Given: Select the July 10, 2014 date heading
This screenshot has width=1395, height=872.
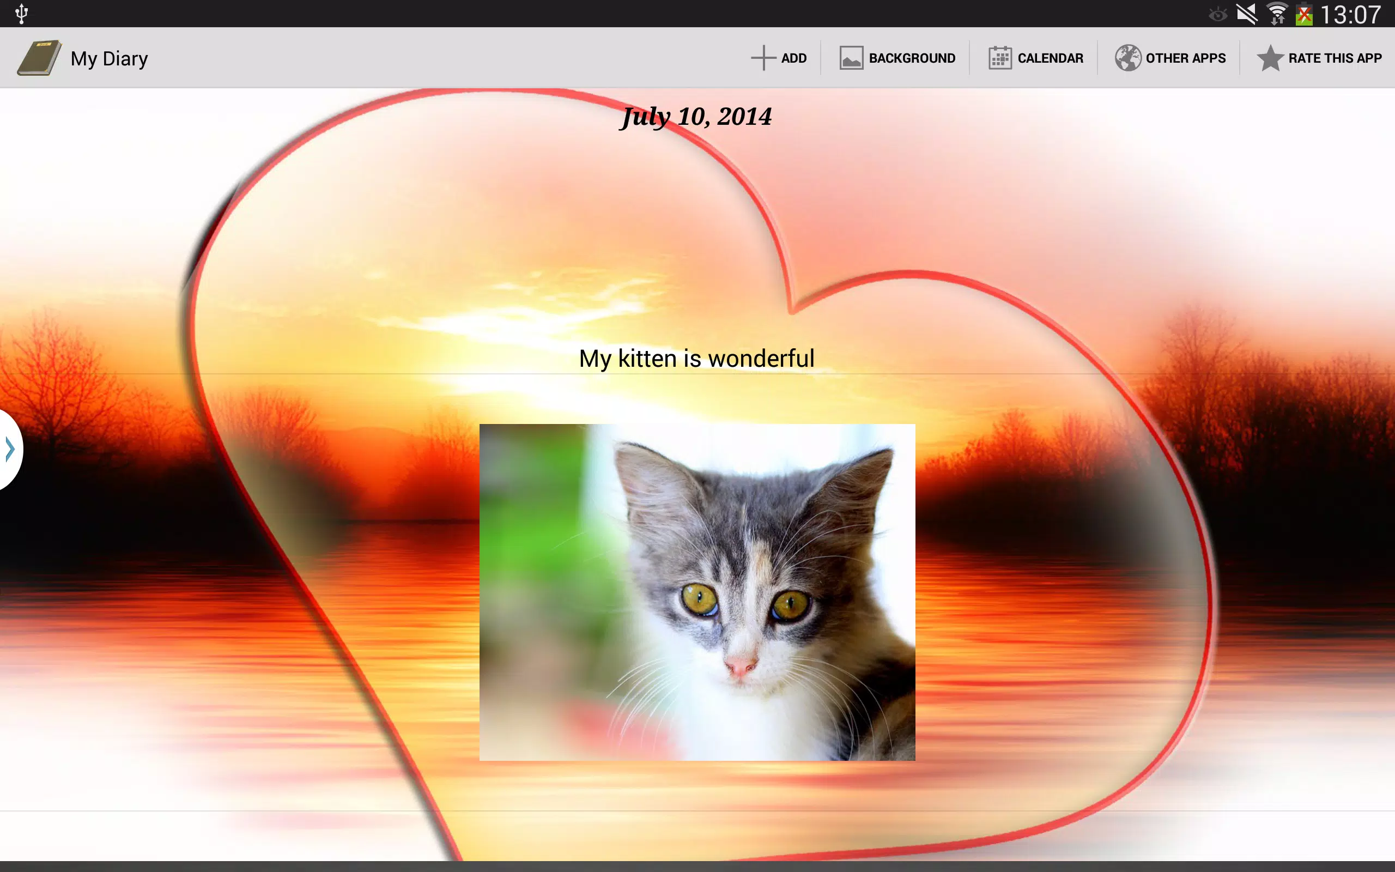Looking at the screenshot, I should pyautogui.click(x=696, y=117).
